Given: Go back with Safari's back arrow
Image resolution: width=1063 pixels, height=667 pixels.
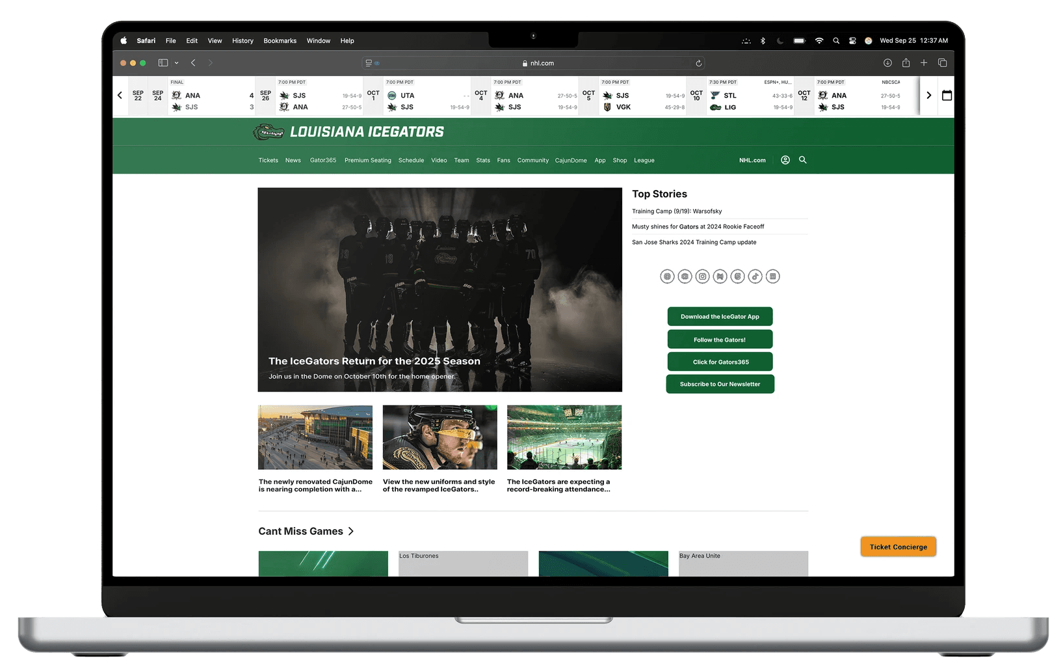Looking at the screenshot, I should point(193,63).
